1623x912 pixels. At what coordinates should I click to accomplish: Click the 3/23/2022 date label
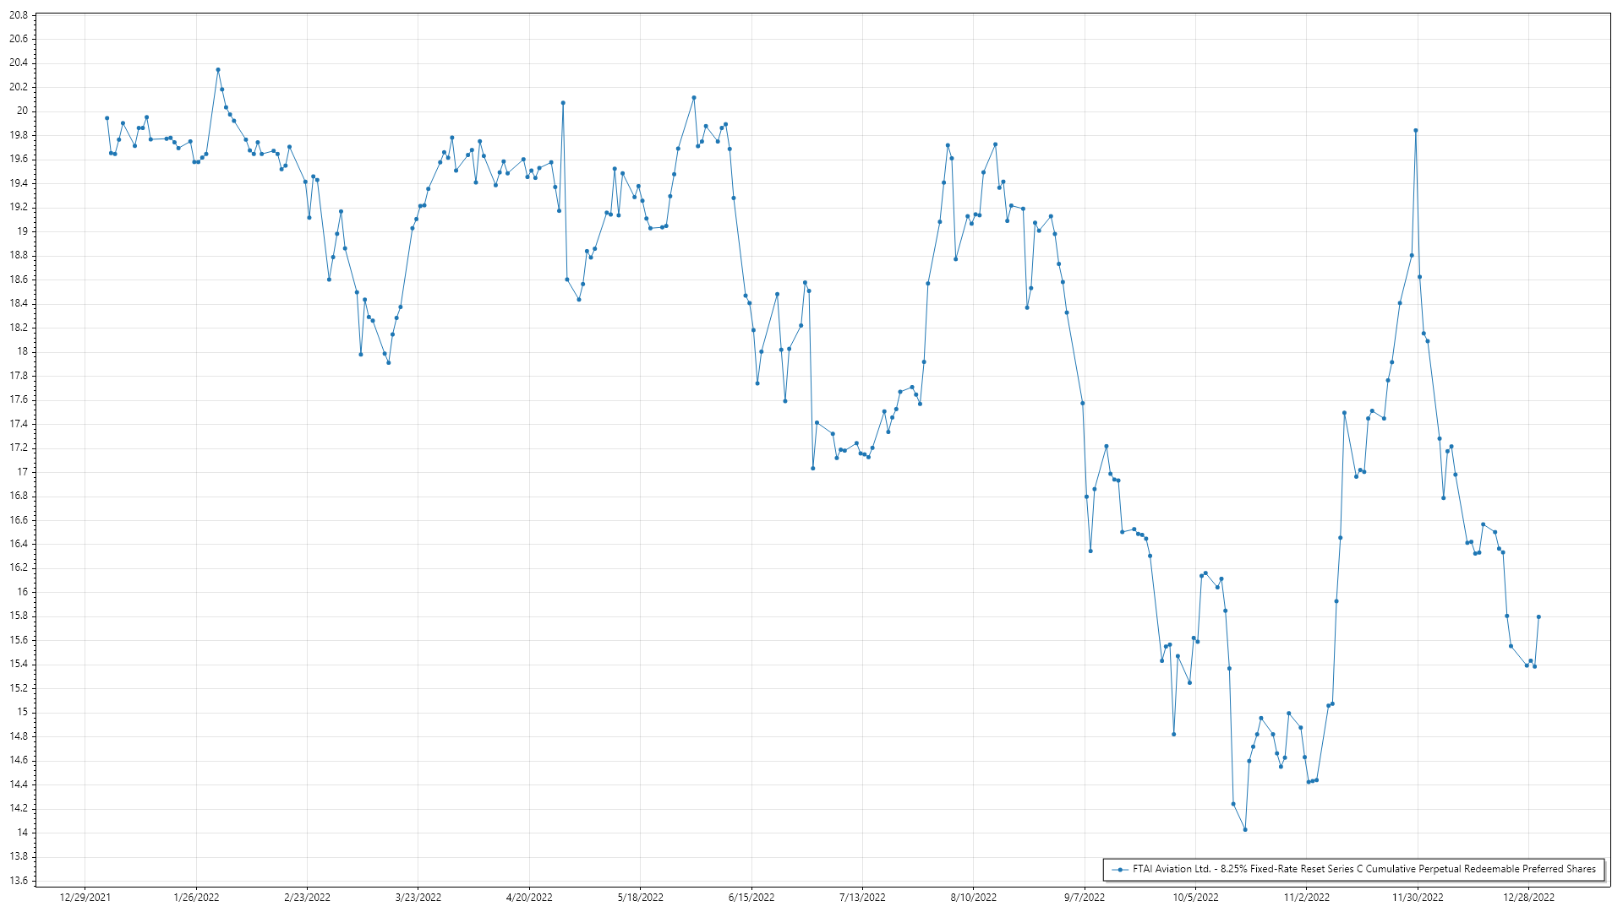(418, 898)
